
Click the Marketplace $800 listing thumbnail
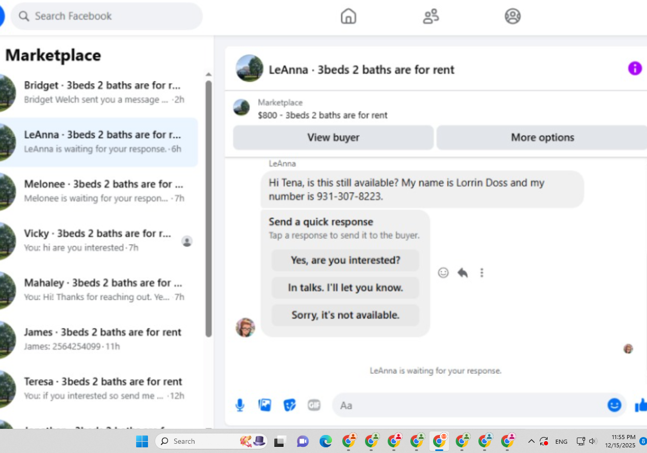241,108
